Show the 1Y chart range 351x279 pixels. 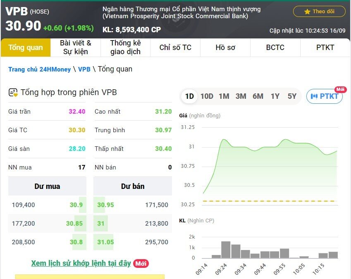(275, 96)
